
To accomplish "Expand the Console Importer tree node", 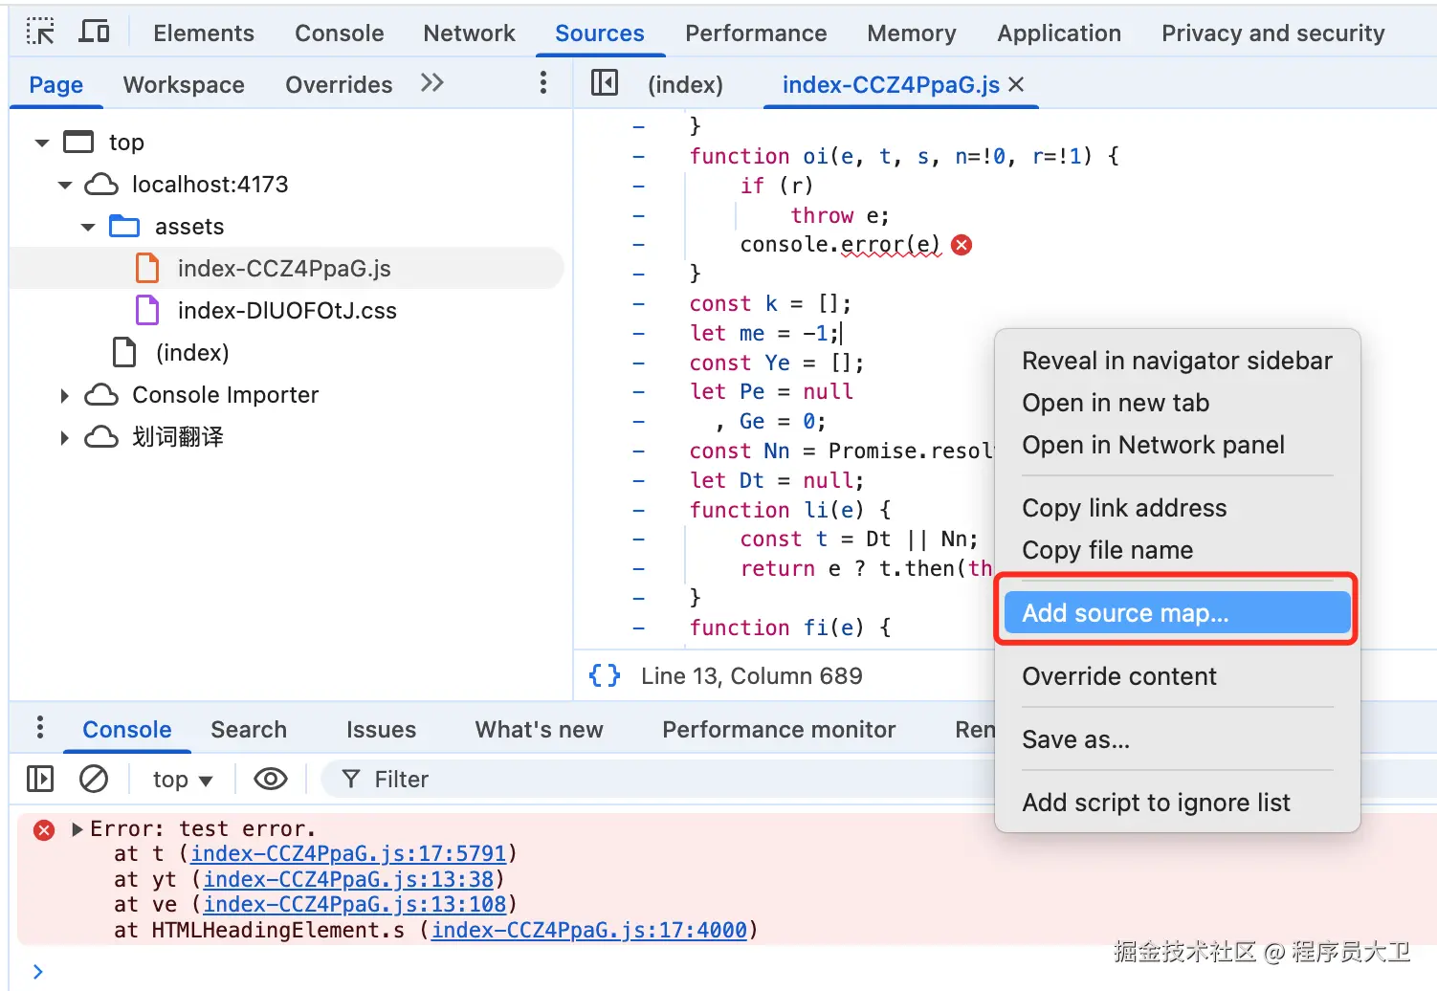I will tap(65, 396).
